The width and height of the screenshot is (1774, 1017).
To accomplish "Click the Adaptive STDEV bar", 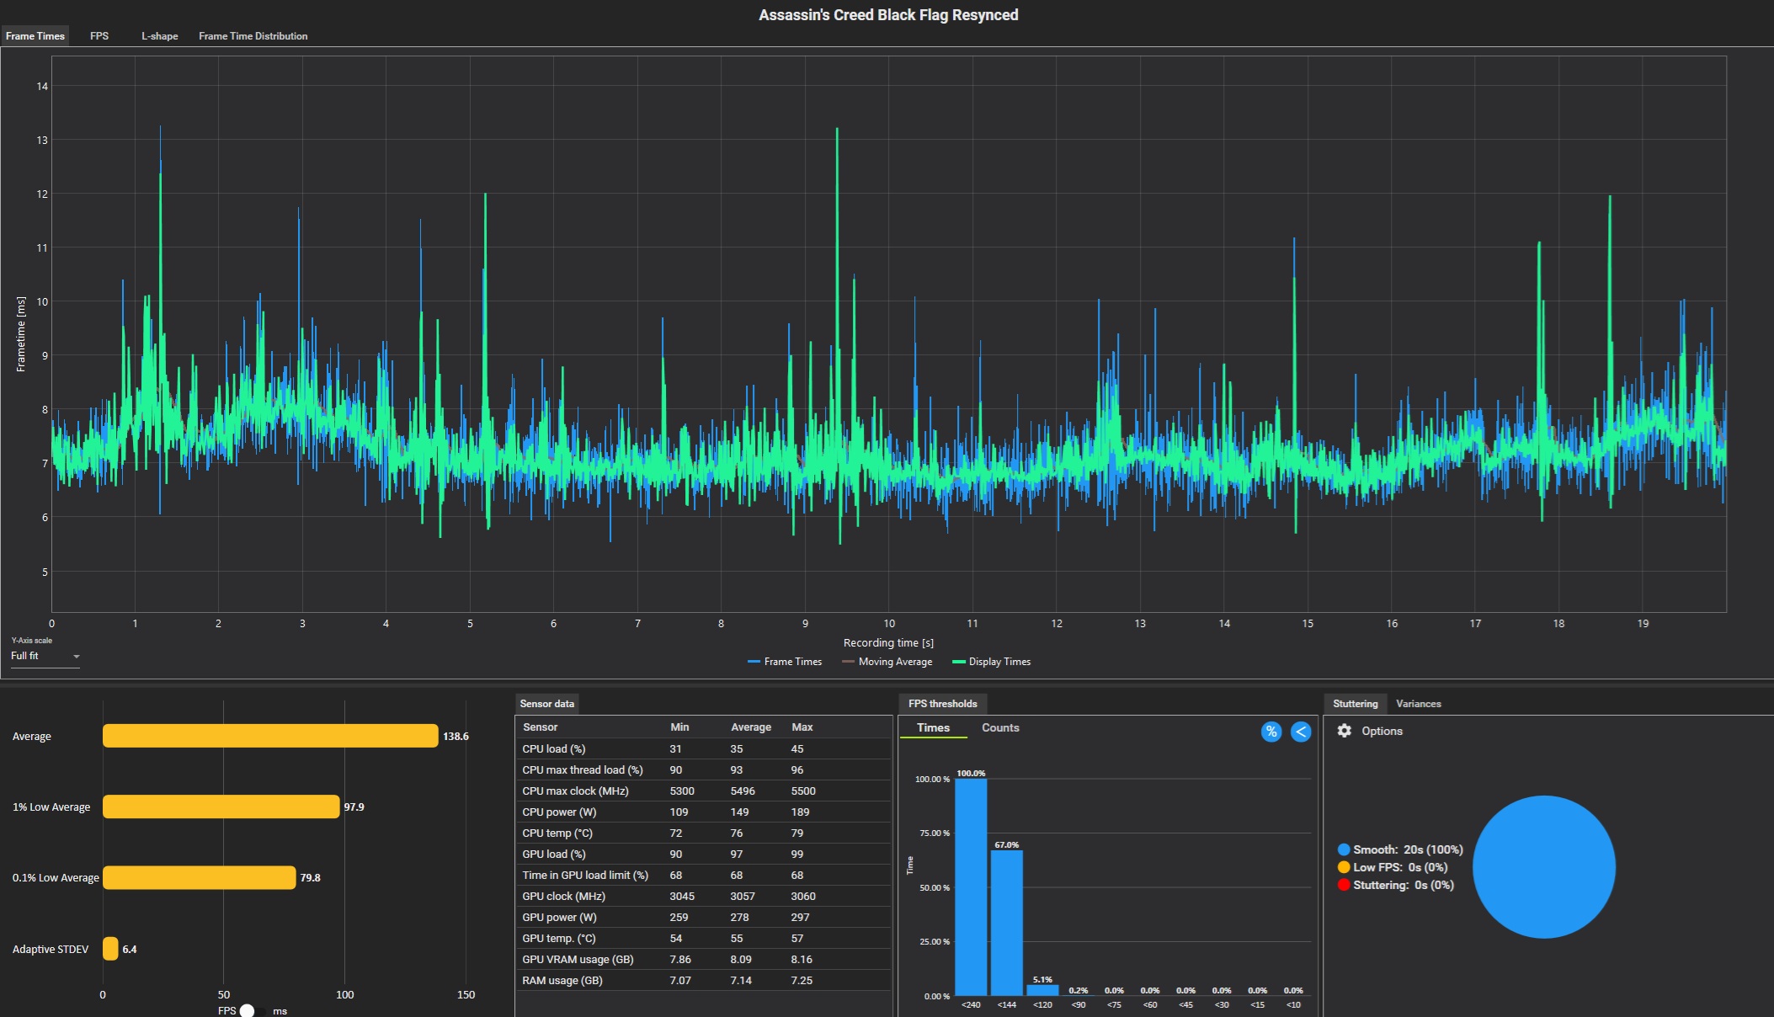I will click(110, 949).
